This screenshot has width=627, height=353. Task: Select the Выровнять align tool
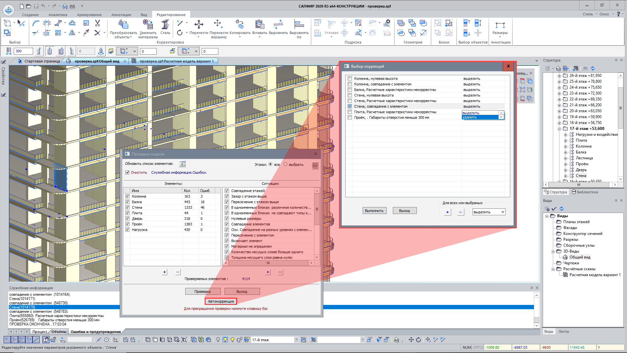coord(278,25)
